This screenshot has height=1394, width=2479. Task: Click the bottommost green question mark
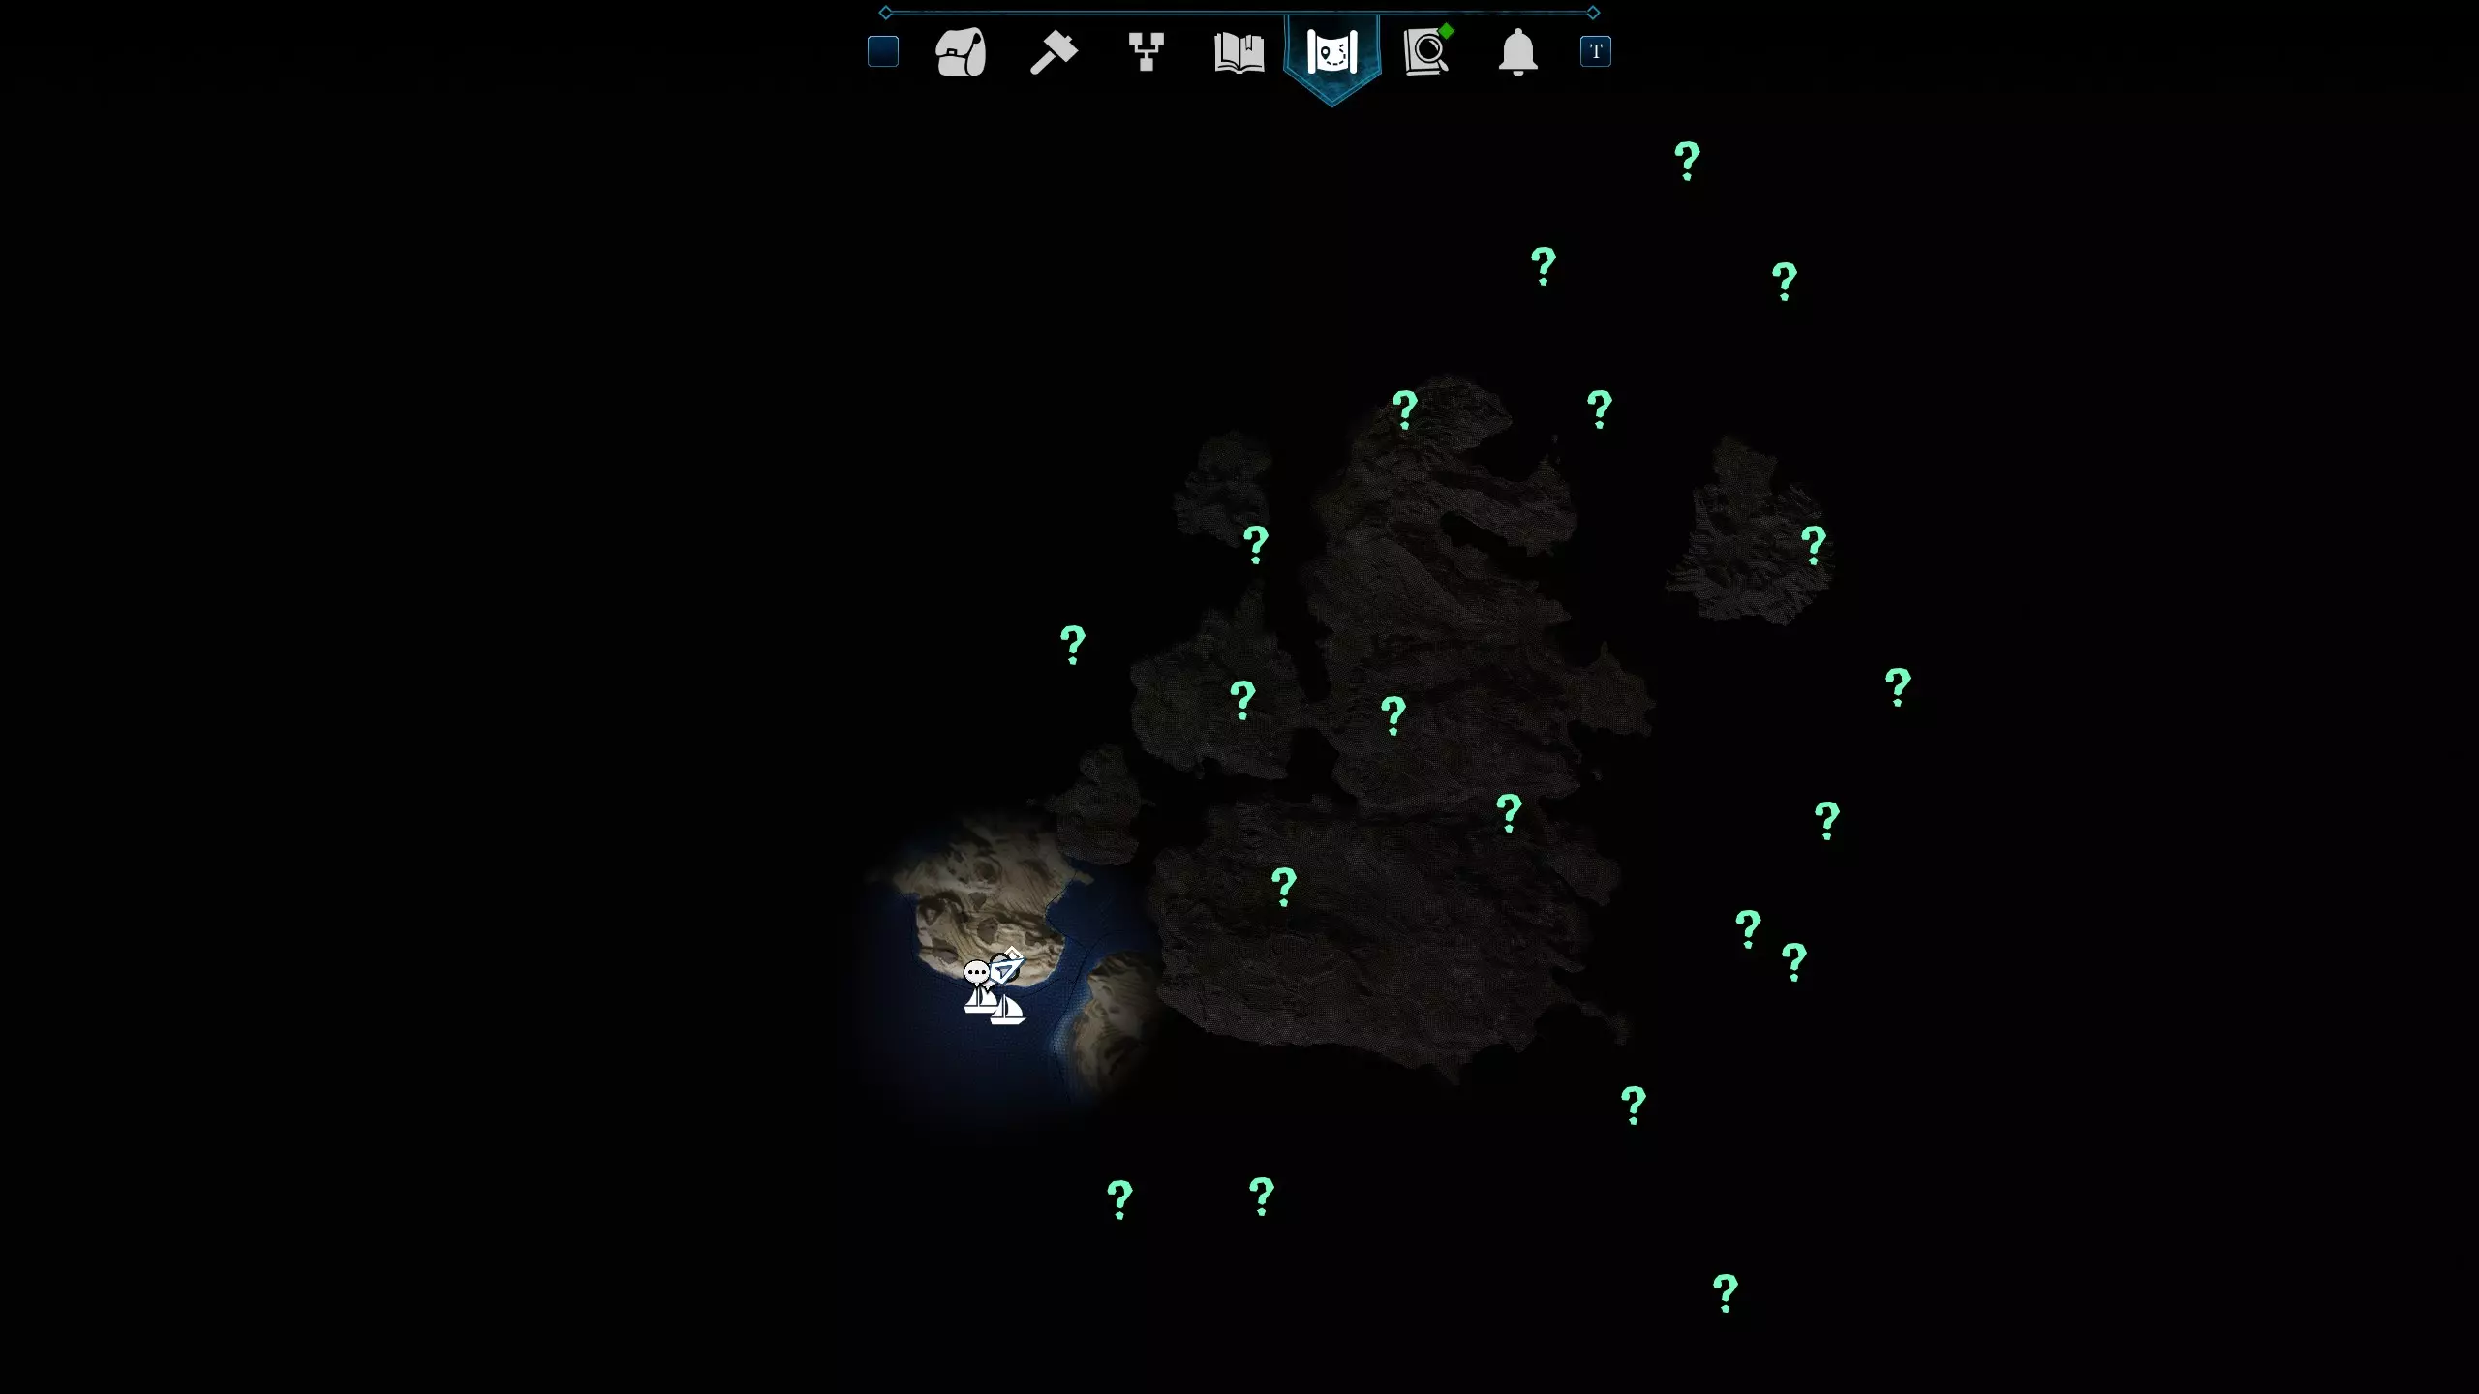[1725, 1292]
